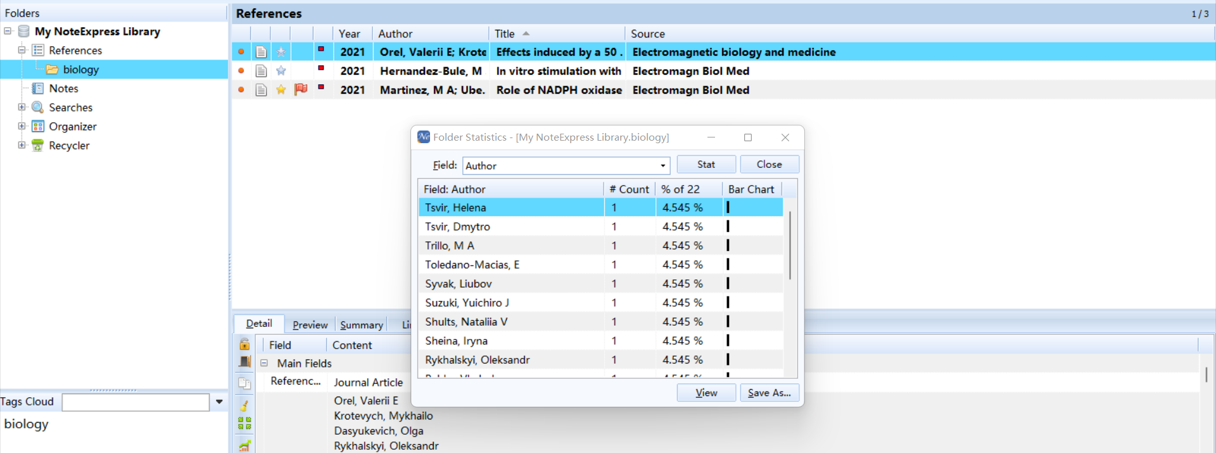Open the Field dropdown showing Author
The width and height of the screenshot is (1216, 453).
click(662, 166)
